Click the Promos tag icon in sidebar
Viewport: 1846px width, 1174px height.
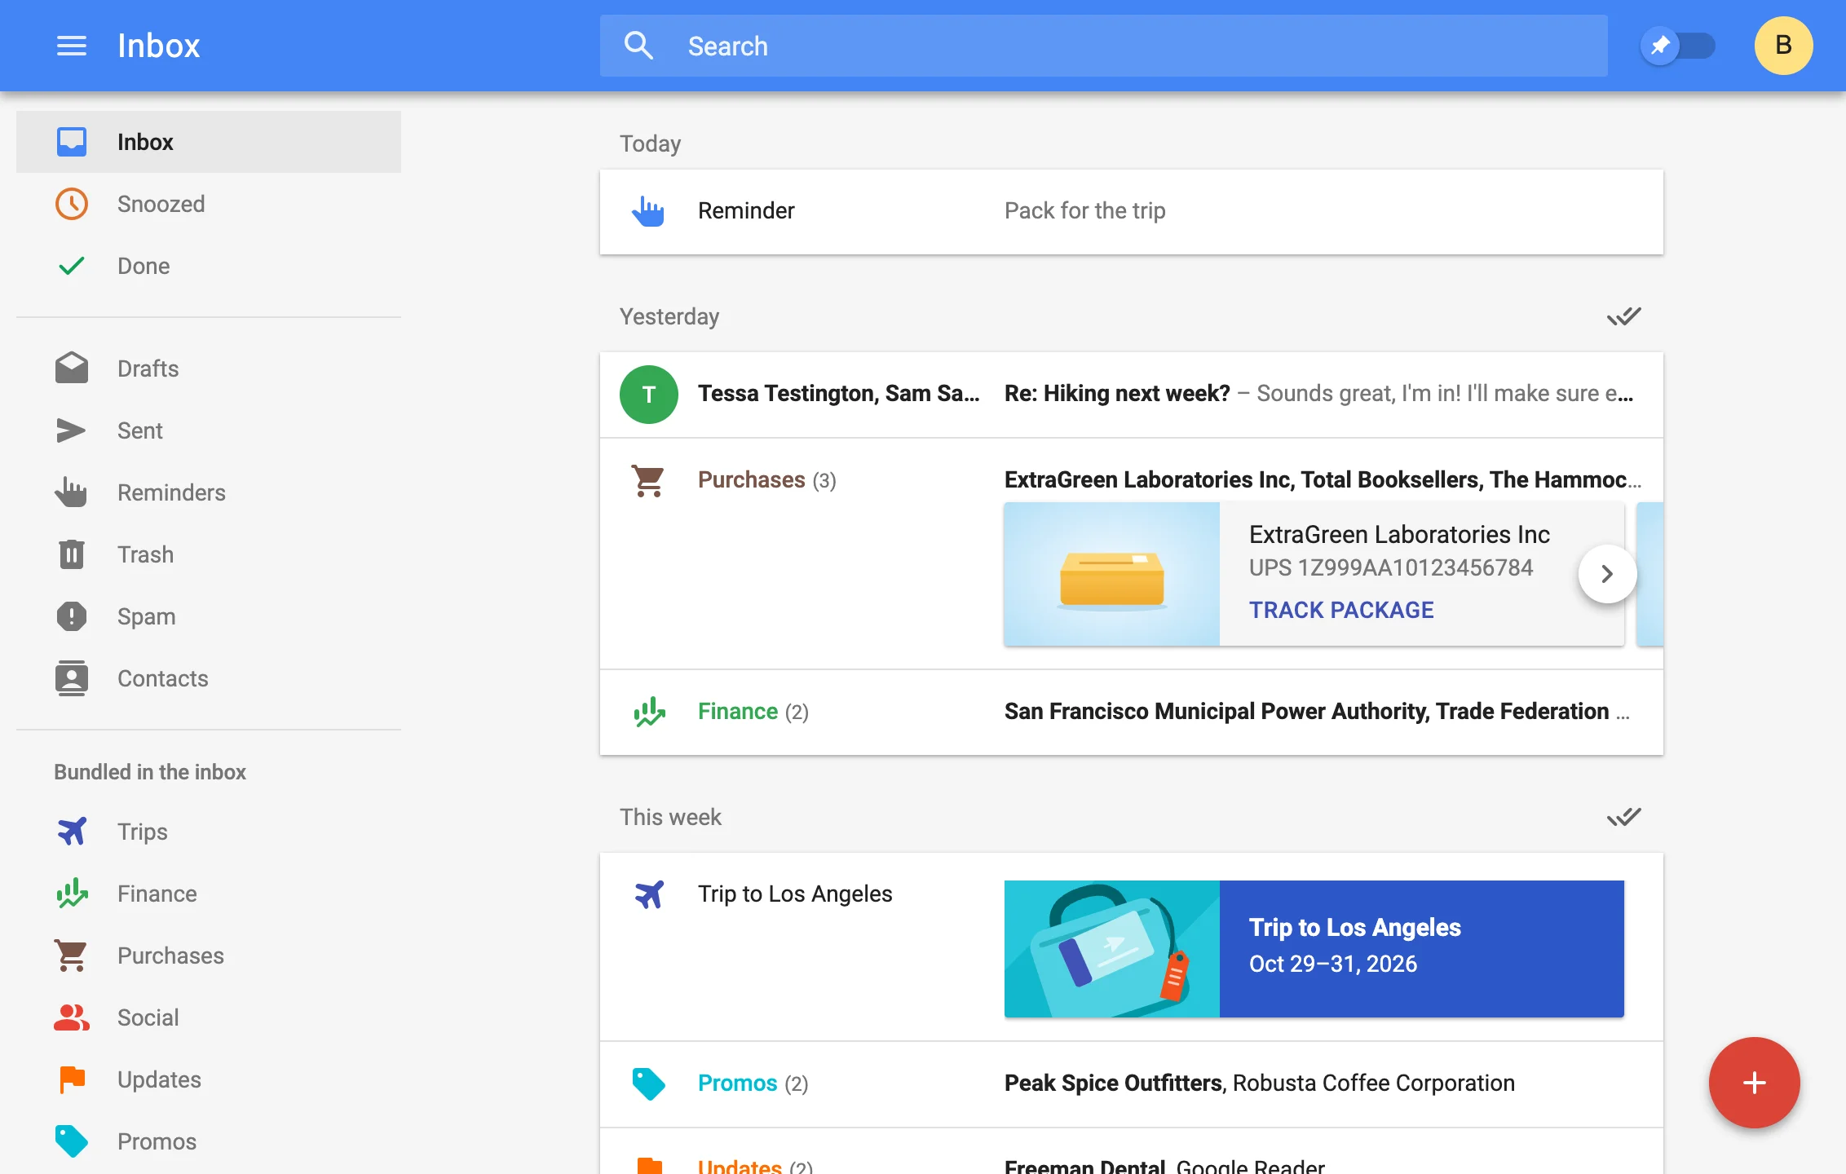click(72, 1141)
